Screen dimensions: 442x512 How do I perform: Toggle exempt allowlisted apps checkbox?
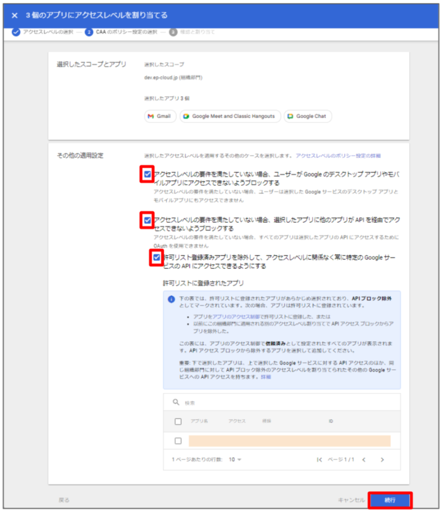point(156,257)
